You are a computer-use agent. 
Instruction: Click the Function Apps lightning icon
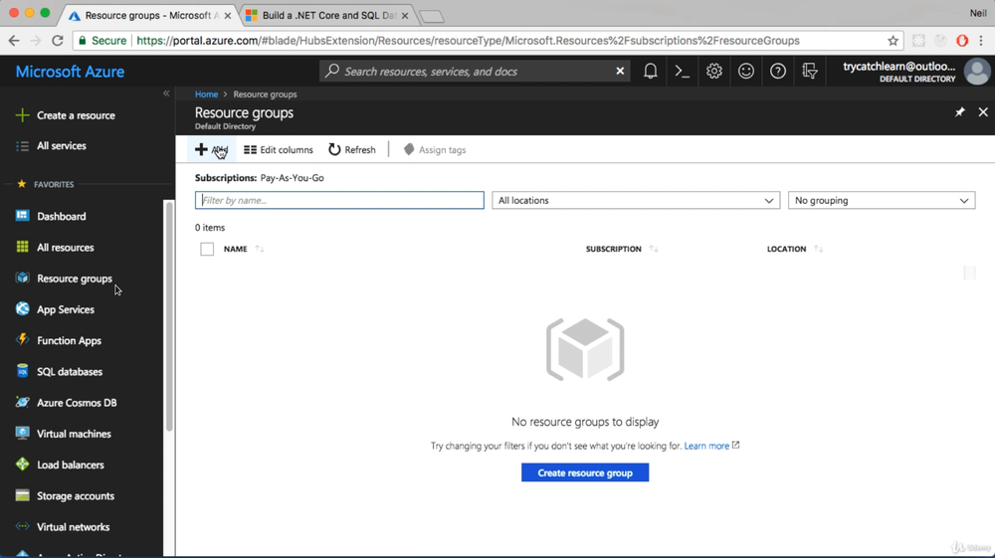[x=22, y=340]
